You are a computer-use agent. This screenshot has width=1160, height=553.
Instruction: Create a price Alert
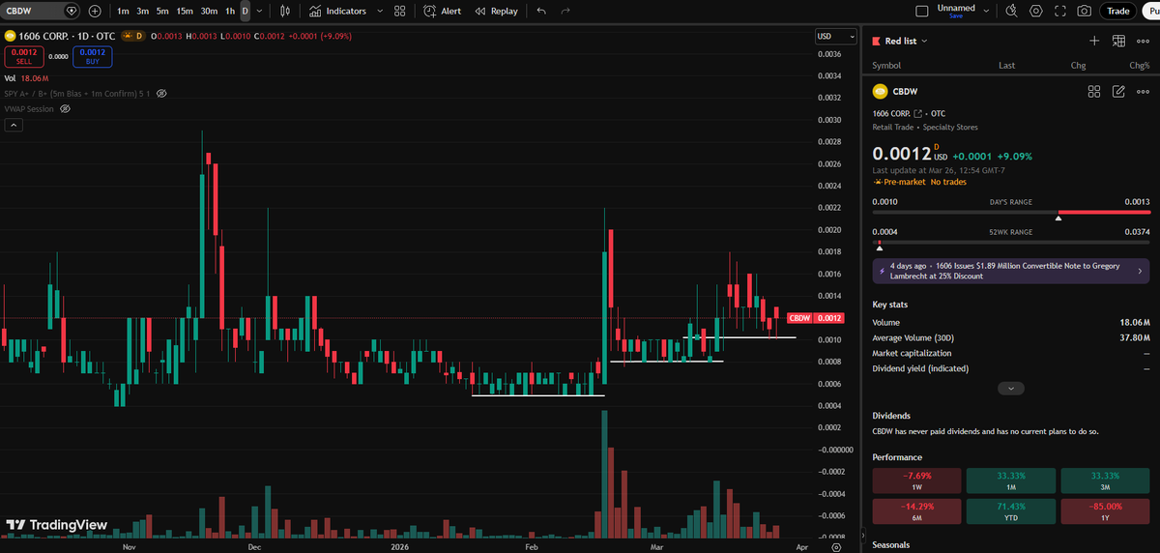pyautogui.click(x=443, y=11)
